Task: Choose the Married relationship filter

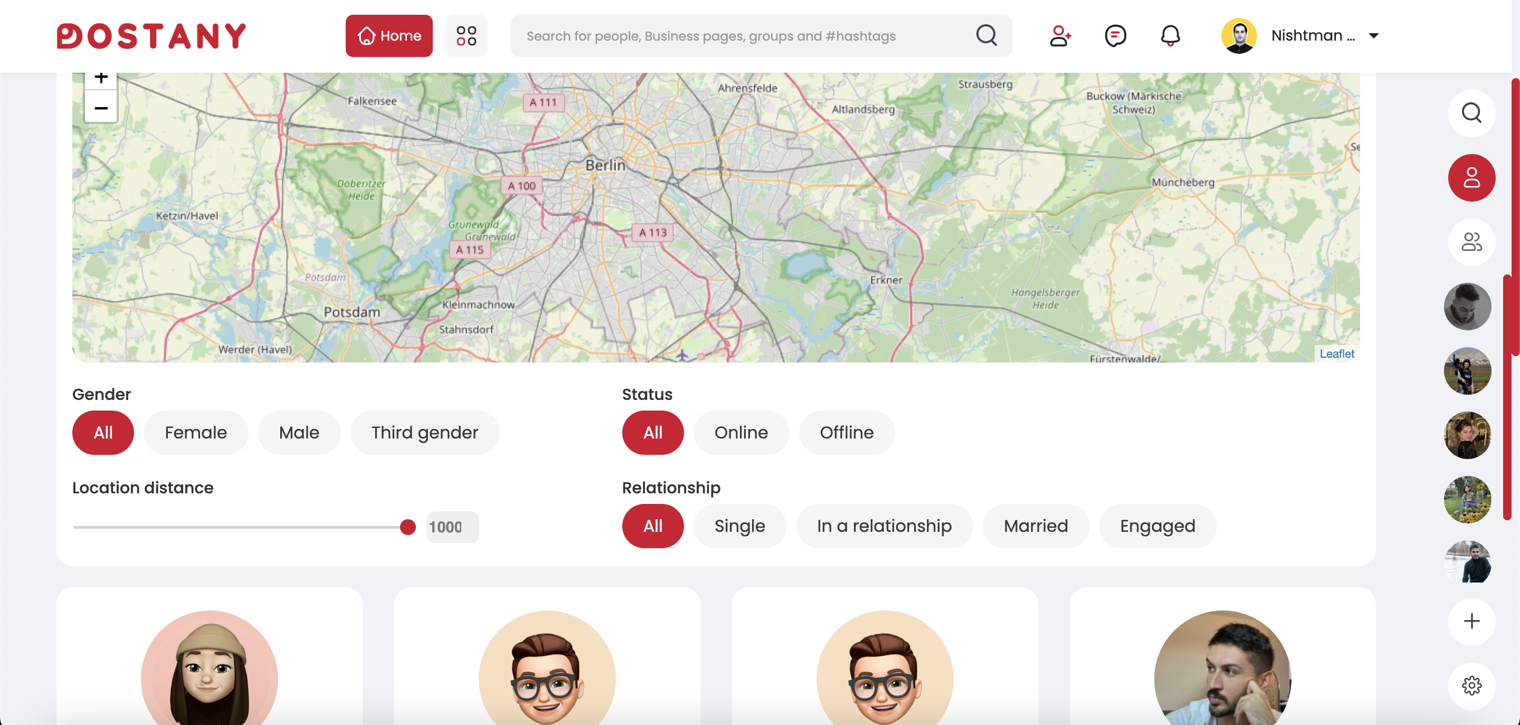Action: [x=1035, y=526]
